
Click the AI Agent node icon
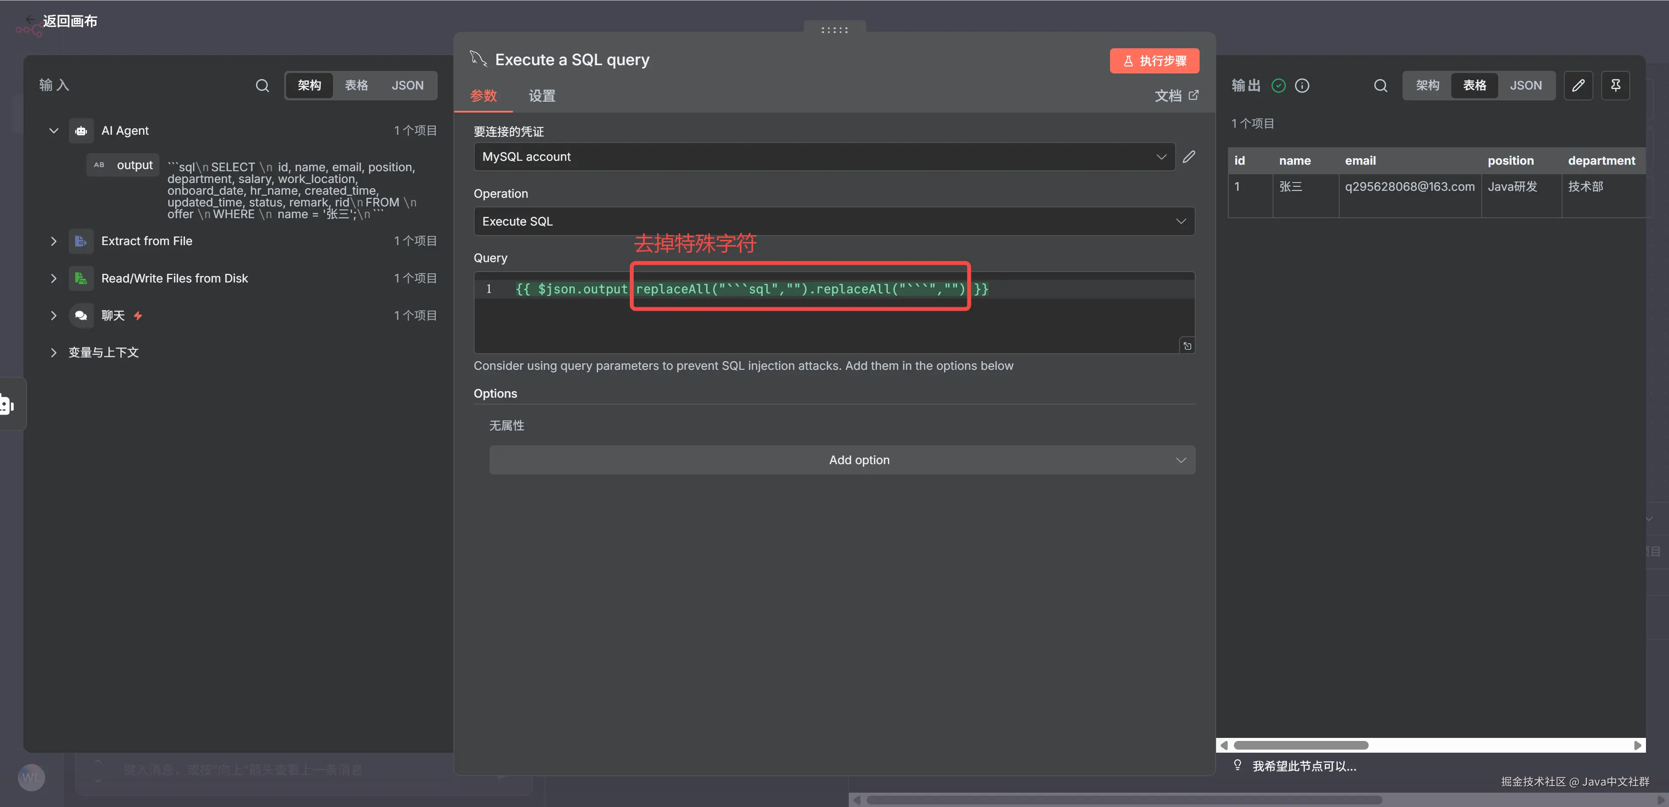coord(81,131)
